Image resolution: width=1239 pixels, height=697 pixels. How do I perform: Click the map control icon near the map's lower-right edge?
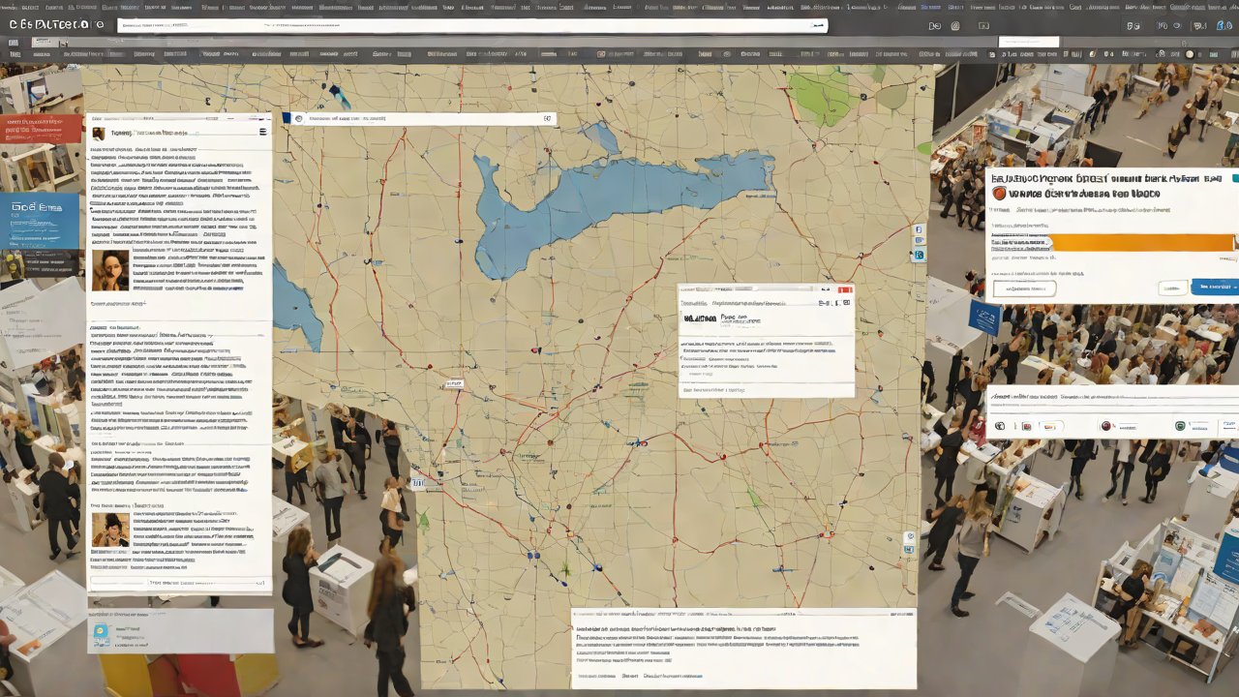point(909,537)
